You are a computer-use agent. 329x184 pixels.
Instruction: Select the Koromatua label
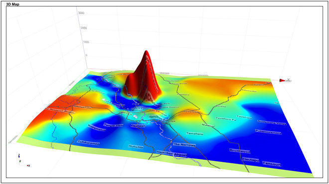click(x=97, y=128)
